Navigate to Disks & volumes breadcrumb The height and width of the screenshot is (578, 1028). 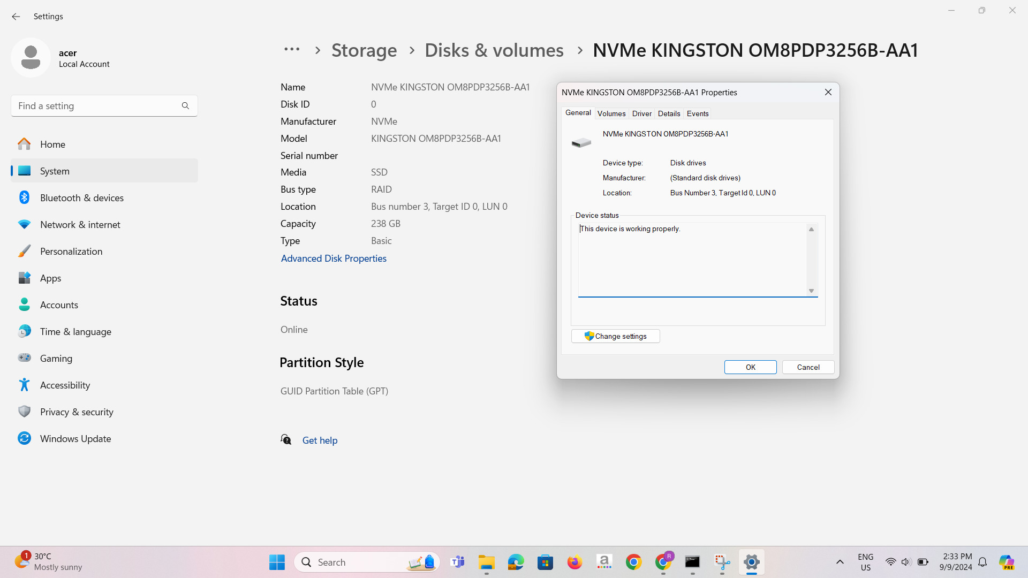point(494,50)
